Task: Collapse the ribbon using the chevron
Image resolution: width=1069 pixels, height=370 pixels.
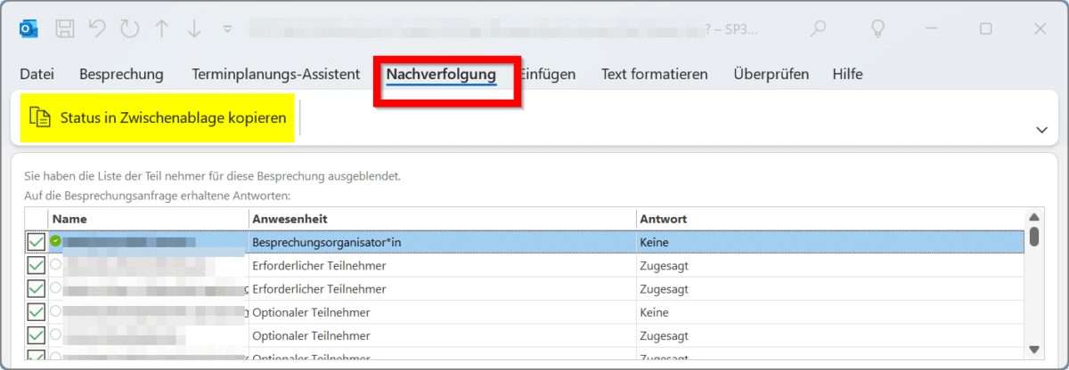Action: (1041, 130)
